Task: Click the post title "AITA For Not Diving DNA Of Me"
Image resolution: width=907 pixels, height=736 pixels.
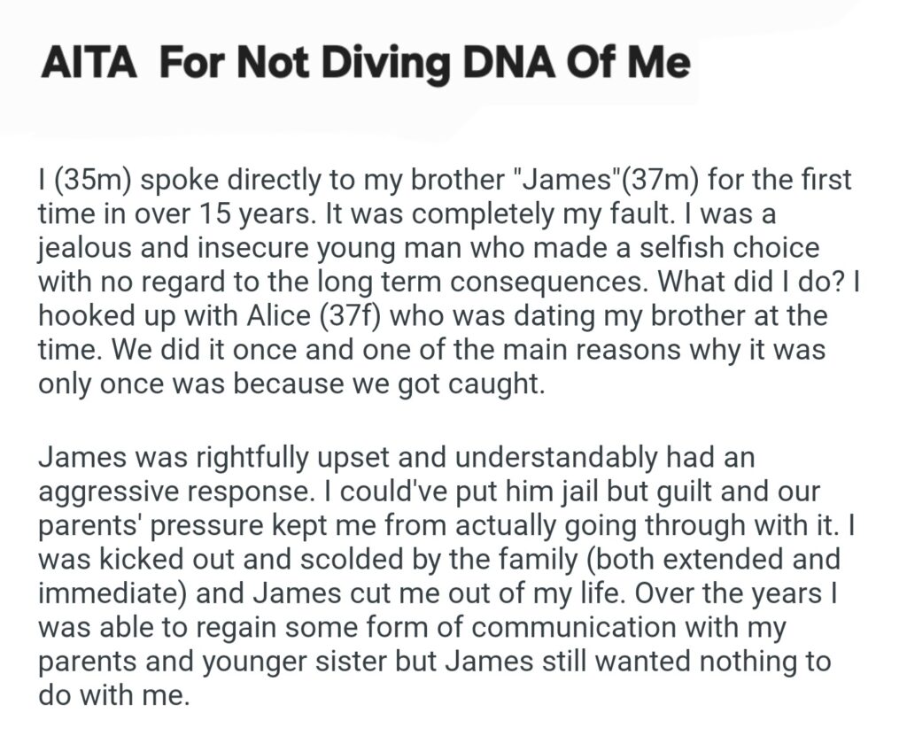Action: [x=365, y=66]
